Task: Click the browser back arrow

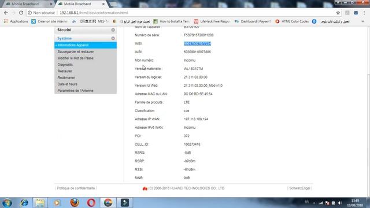Action: pos(6,13)
